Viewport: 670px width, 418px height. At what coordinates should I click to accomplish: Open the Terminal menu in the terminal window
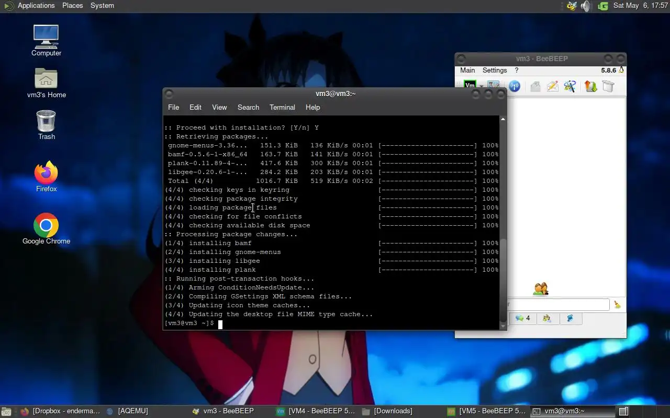(x=282, y=107)
